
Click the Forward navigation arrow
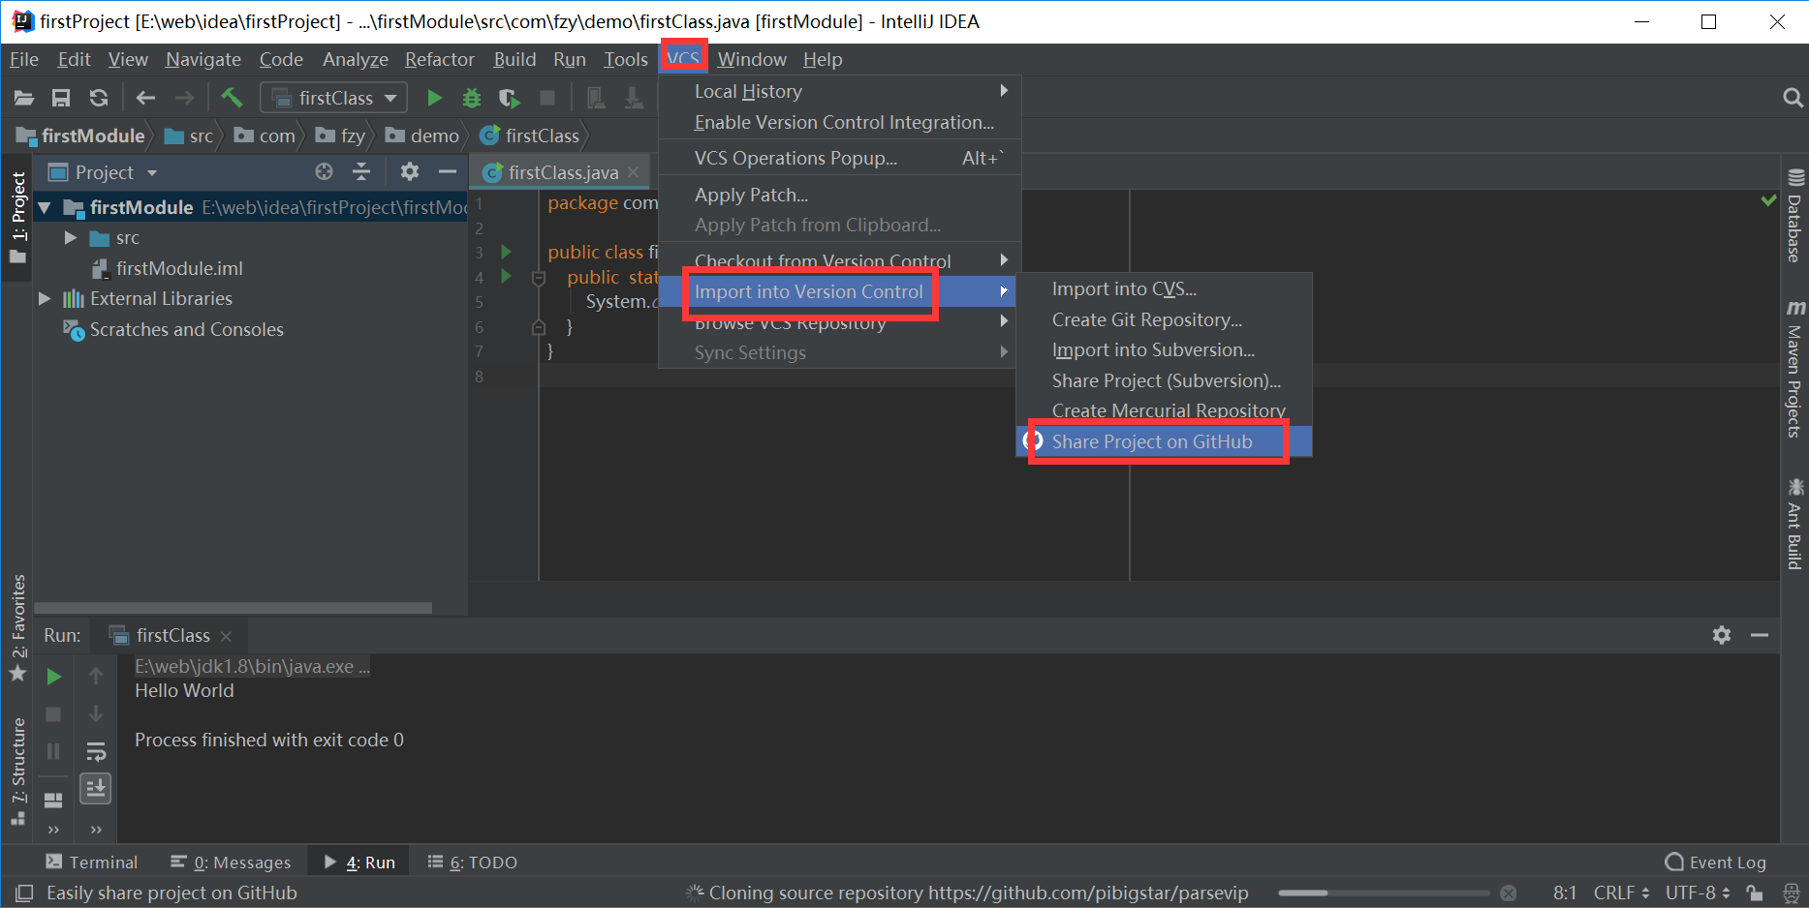(184, 98)
